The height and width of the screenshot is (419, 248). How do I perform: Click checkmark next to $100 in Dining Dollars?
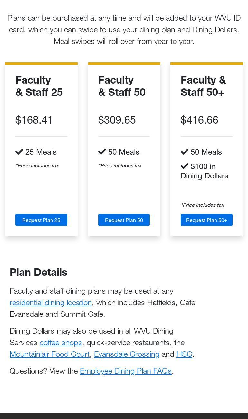point(185,166)
